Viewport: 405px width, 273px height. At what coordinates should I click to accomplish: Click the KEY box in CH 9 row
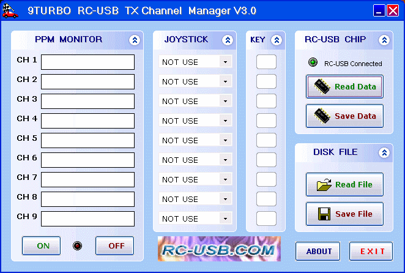266,219
